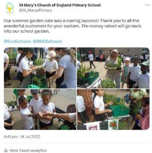Open View Tweet analytics

[x=28, y=151]
